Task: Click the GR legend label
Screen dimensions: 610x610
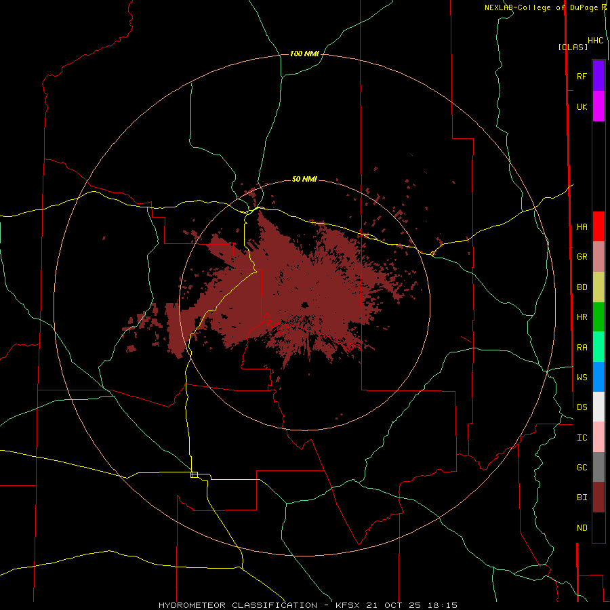Action: point(582,257)
